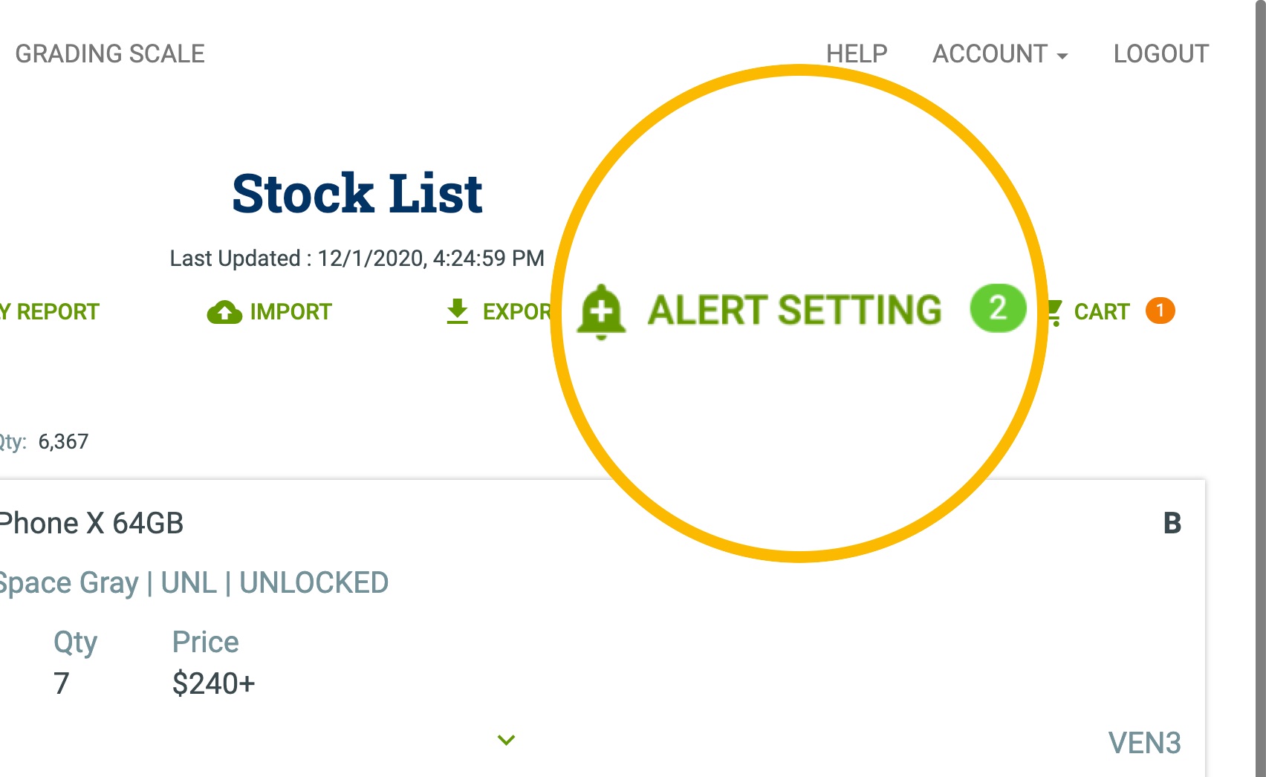
Task: Click the Qty 6,367 total counter
Action: click(x=62, y=441)
